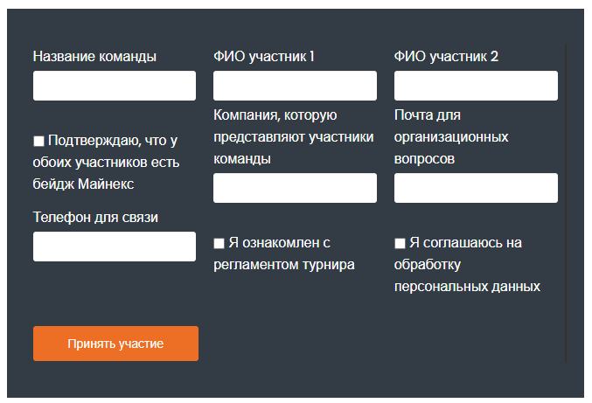The height and width of the screenshot is (403, 592).
Task: Focus the 'ФИО участник 1' text box
Action: (295, 86)
